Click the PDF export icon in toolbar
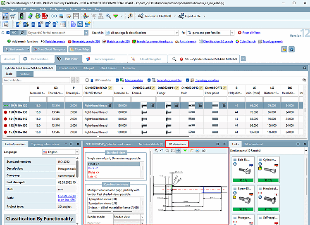 44,16
